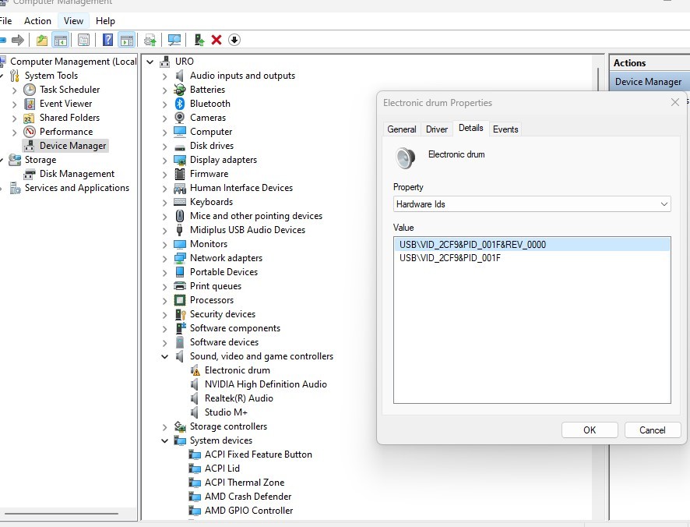Click console tree horizontal scrollbar
The image size is (690, 527).
pos(62,513)
